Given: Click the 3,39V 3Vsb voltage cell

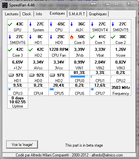Looking at the screenshot, I should [x=79, y=51].
